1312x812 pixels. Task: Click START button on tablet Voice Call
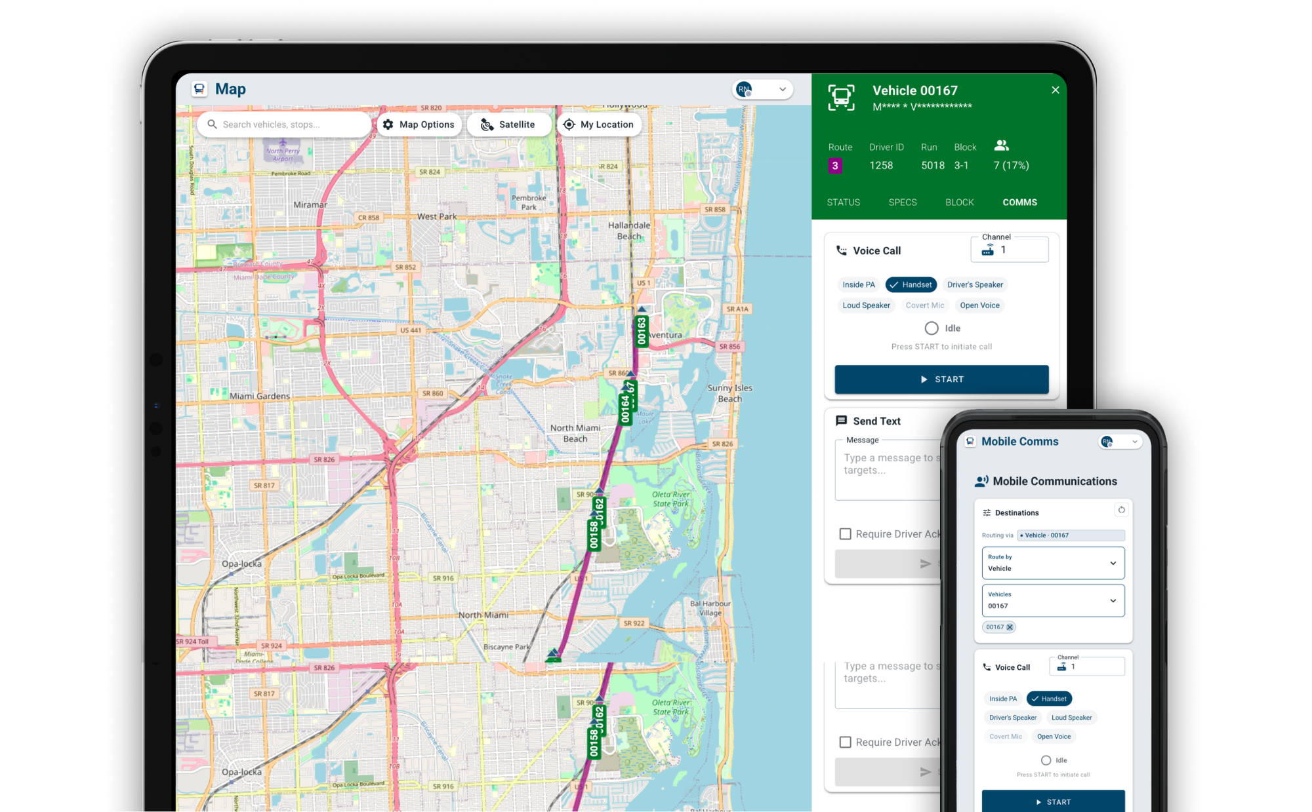941,379
